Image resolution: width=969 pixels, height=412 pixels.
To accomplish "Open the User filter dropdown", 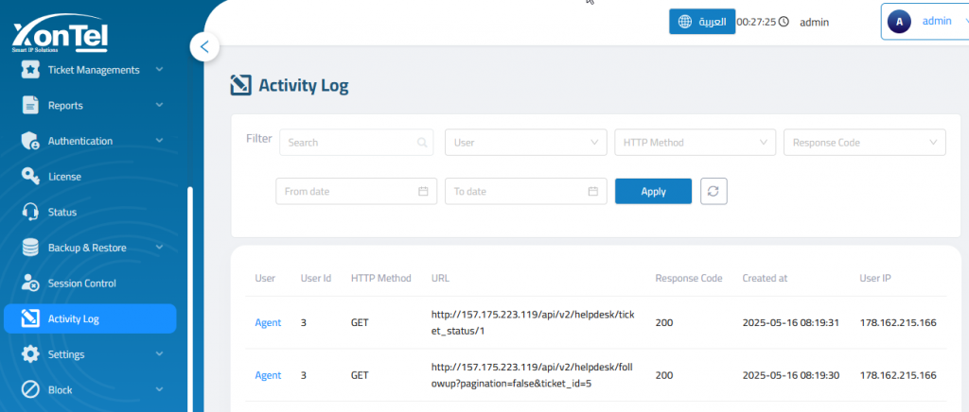I will pyautogui.click(x=526, y=143).
